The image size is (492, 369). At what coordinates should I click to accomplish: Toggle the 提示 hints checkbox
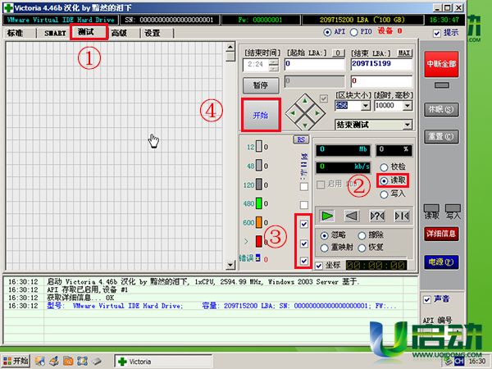[437, 34]
